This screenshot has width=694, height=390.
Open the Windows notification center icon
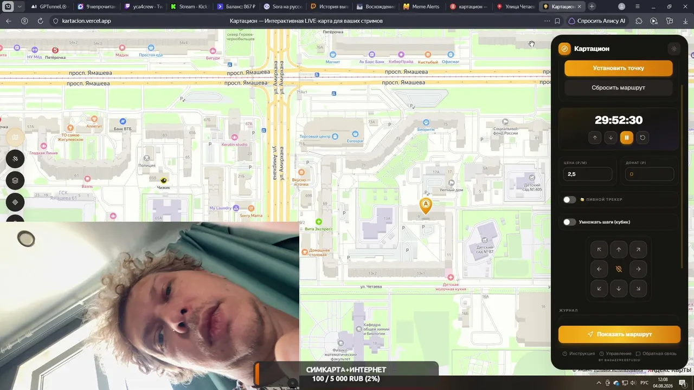(683, 383)
